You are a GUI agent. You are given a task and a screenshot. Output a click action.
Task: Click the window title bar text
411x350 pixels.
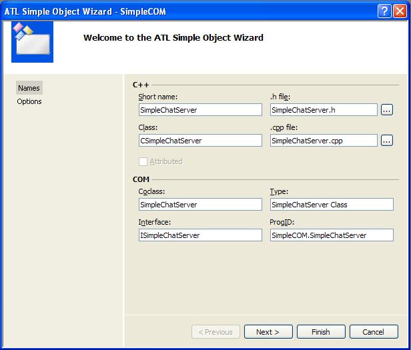[x=85, y=11]
